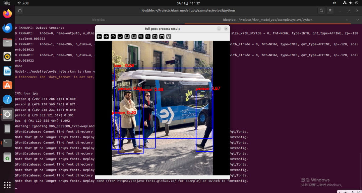This screenshot has height=193, width=362.
Task: Open the properties paintbrush icon
Action: click(169, 36)
